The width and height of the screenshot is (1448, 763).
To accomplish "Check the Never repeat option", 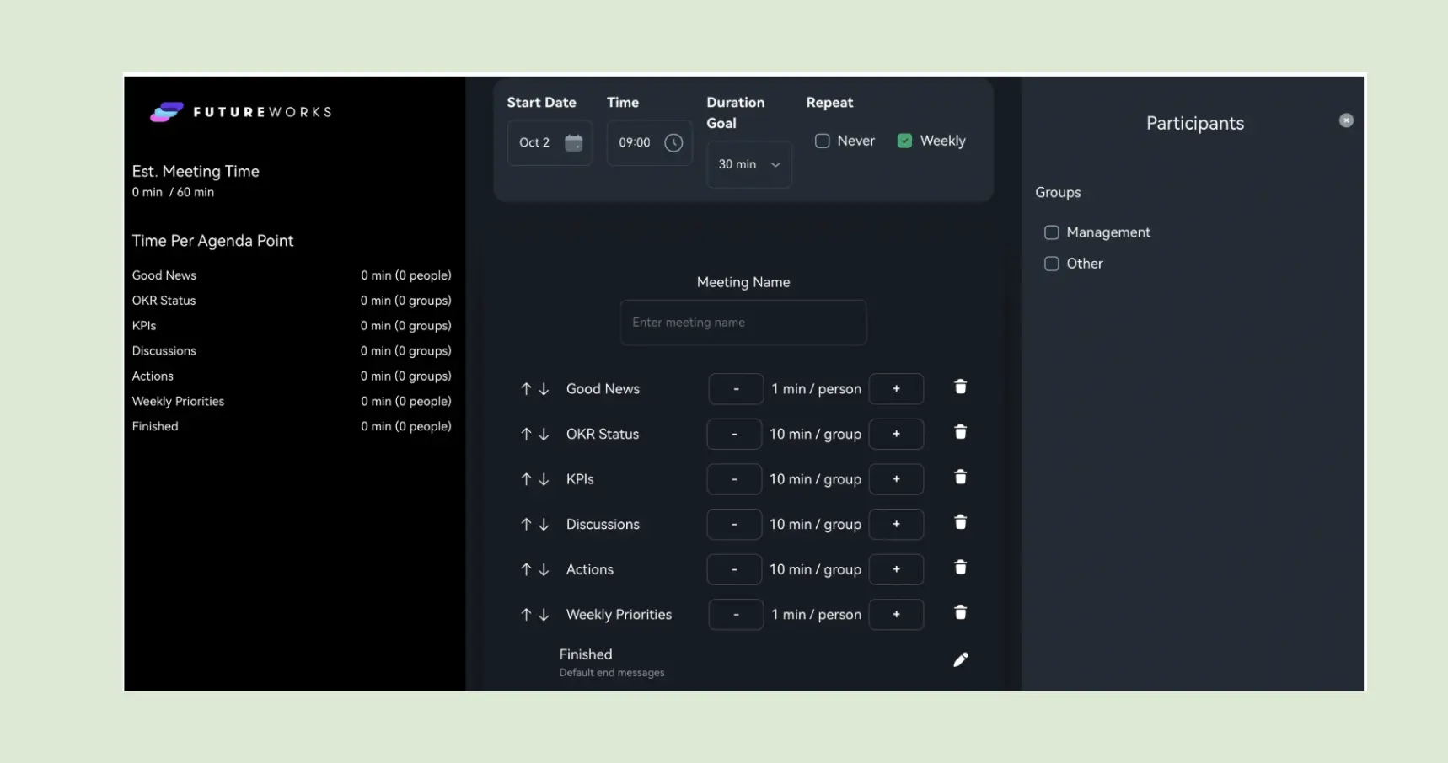I will [822, 141].
